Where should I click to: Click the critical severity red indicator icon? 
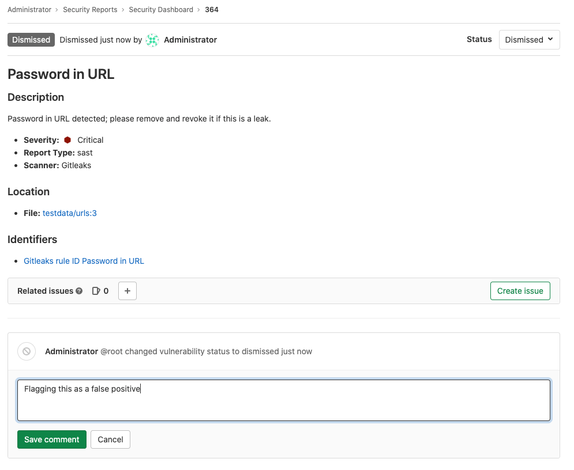(x=67, y=139)
